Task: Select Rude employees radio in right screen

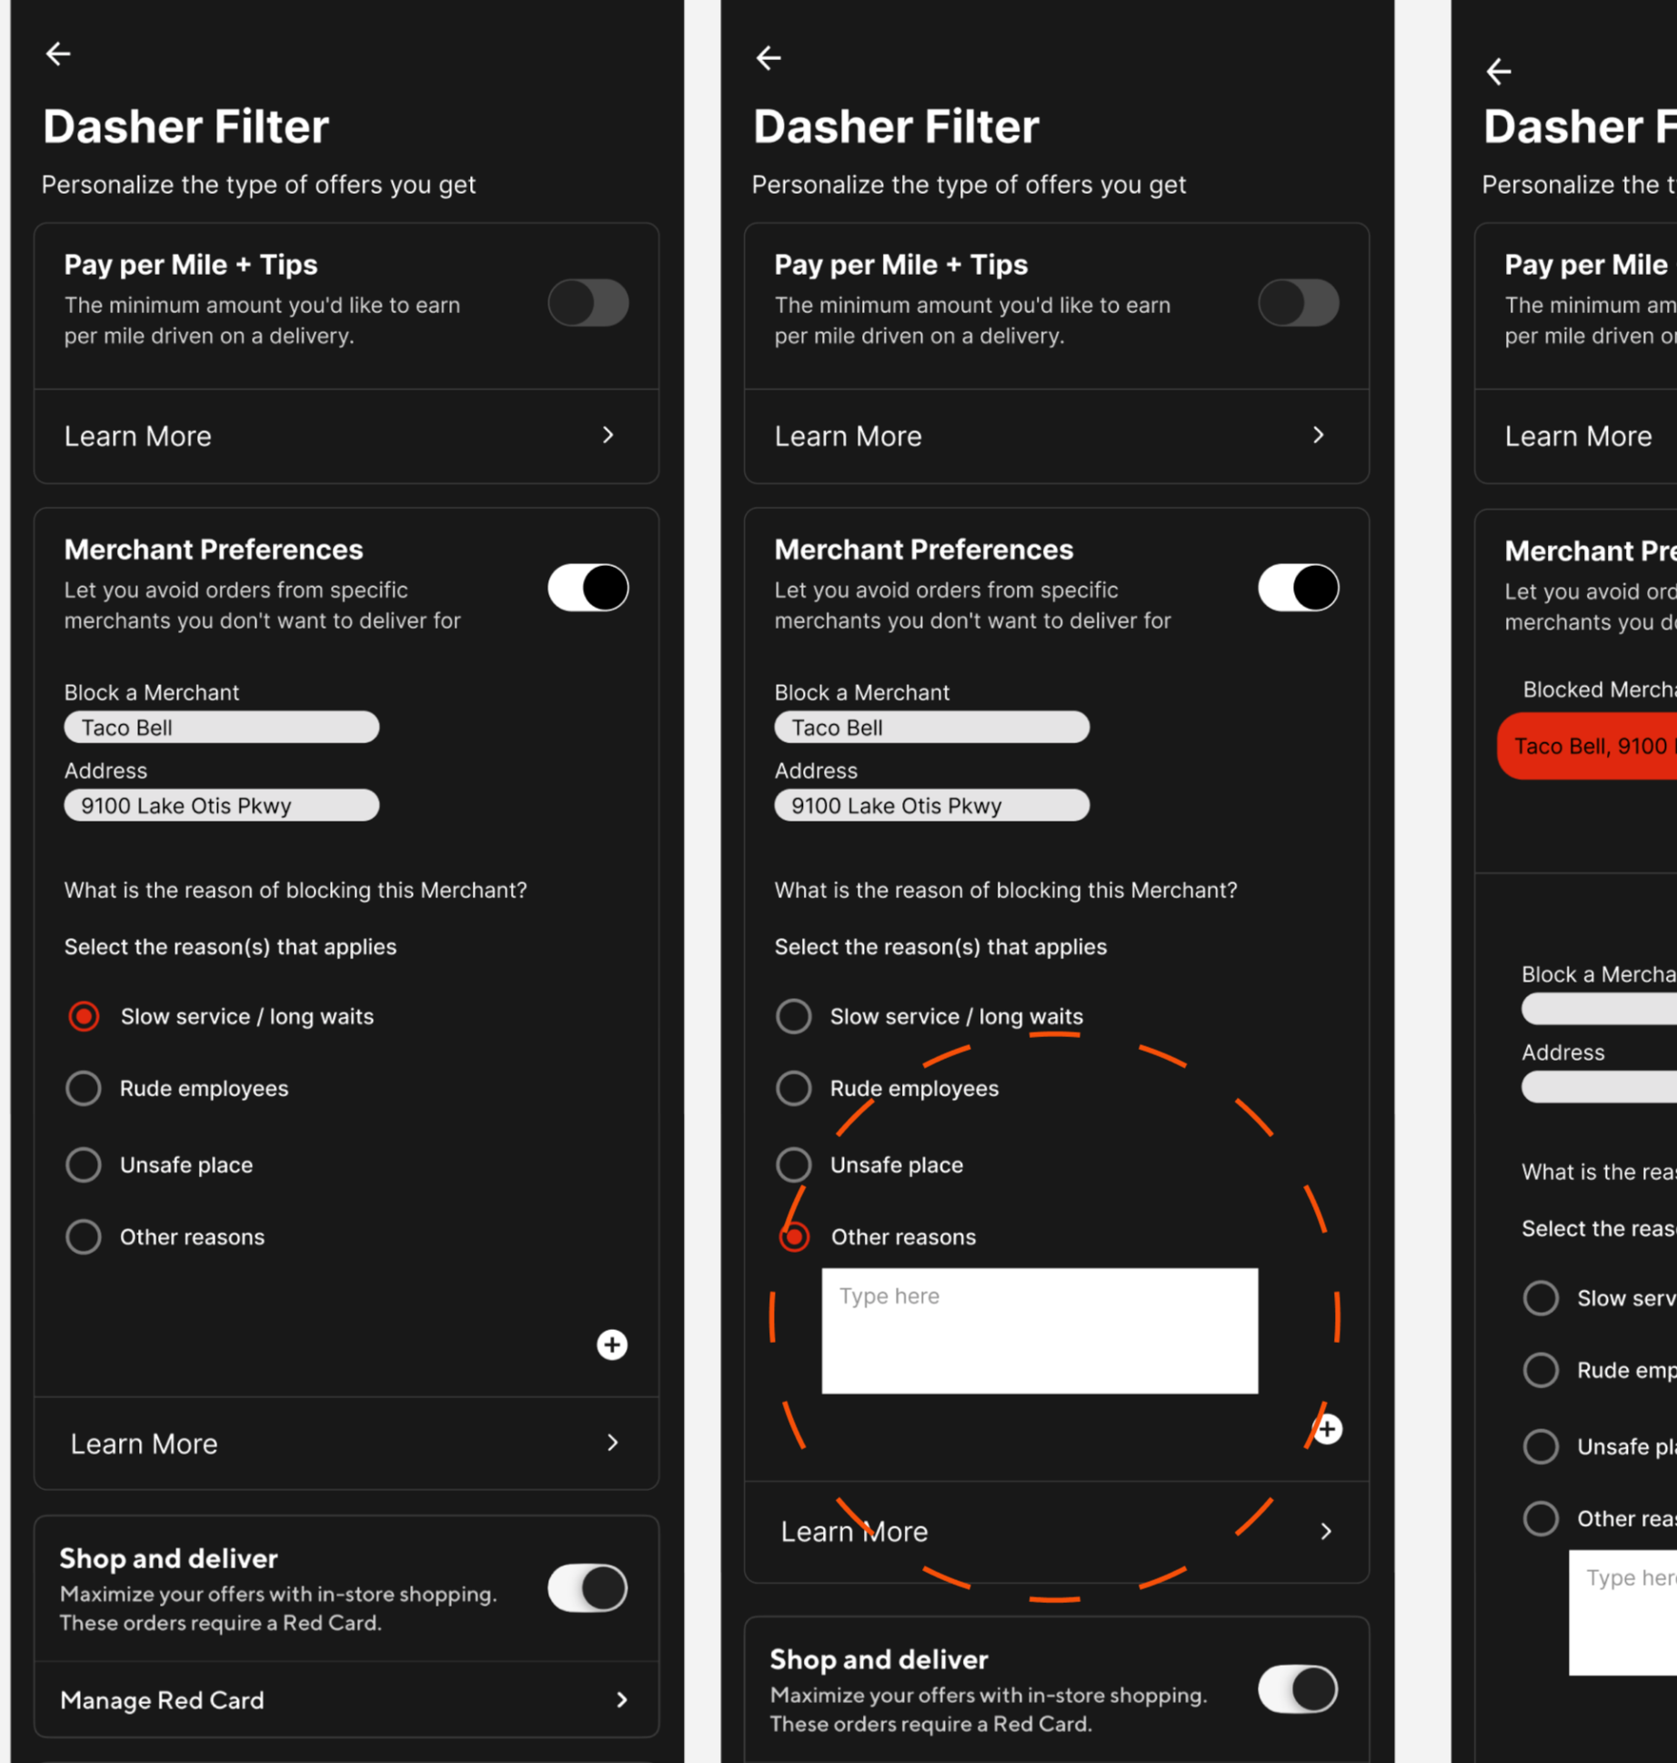Action: coord(1541,1370)
